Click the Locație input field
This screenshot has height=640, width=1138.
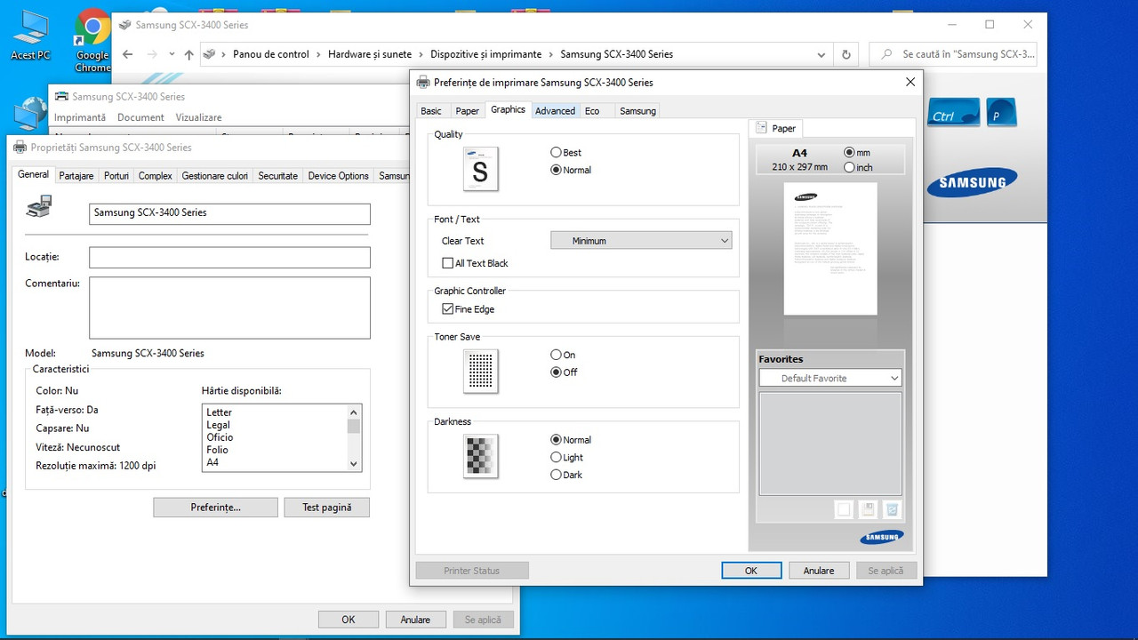click(x=229, y=257)
